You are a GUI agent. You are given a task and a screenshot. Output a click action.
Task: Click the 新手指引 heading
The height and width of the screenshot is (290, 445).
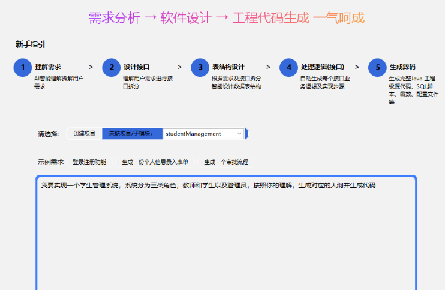pos(31,44)
